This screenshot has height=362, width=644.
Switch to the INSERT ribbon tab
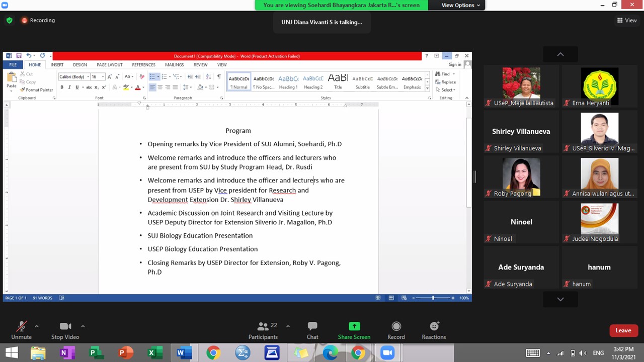57,65
